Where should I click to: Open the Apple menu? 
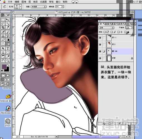coord(4,2)
